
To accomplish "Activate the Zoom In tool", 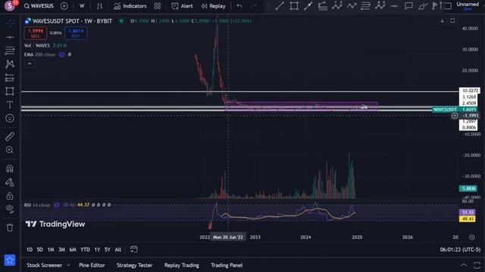I will click(10, 150).
